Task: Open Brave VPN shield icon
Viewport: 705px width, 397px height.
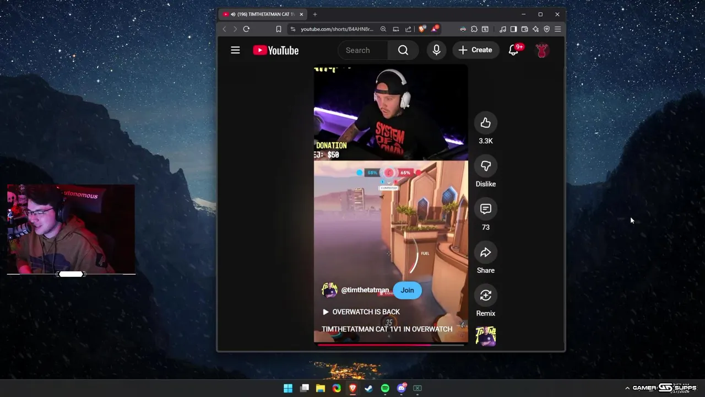Action: point(546,29)
